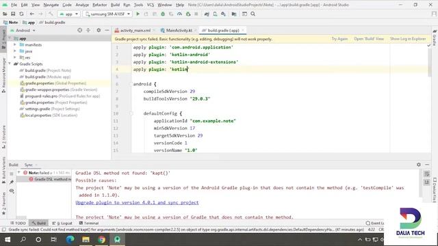Collapse the Note: failed build node
This screenshot has height=246, width=438.
(x=18, y=173)
